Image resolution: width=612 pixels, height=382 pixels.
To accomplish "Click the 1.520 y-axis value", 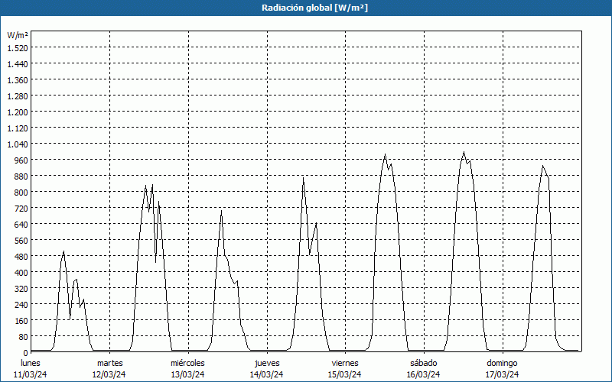I will pyautogui.click(x=18, y=47).
